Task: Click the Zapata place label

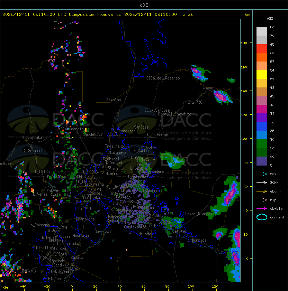Action: [x=77, y=257]
